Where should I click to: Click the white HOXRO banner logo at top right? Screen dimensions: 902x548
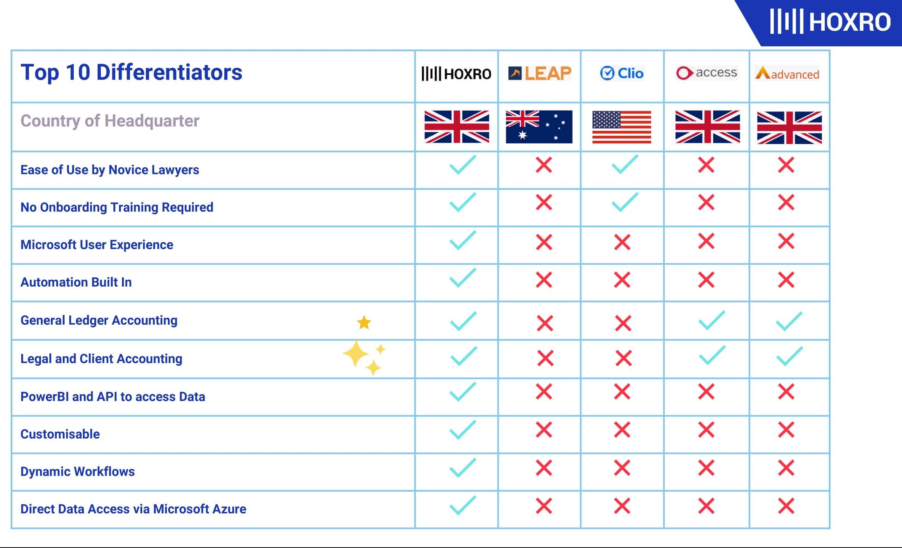830,22
